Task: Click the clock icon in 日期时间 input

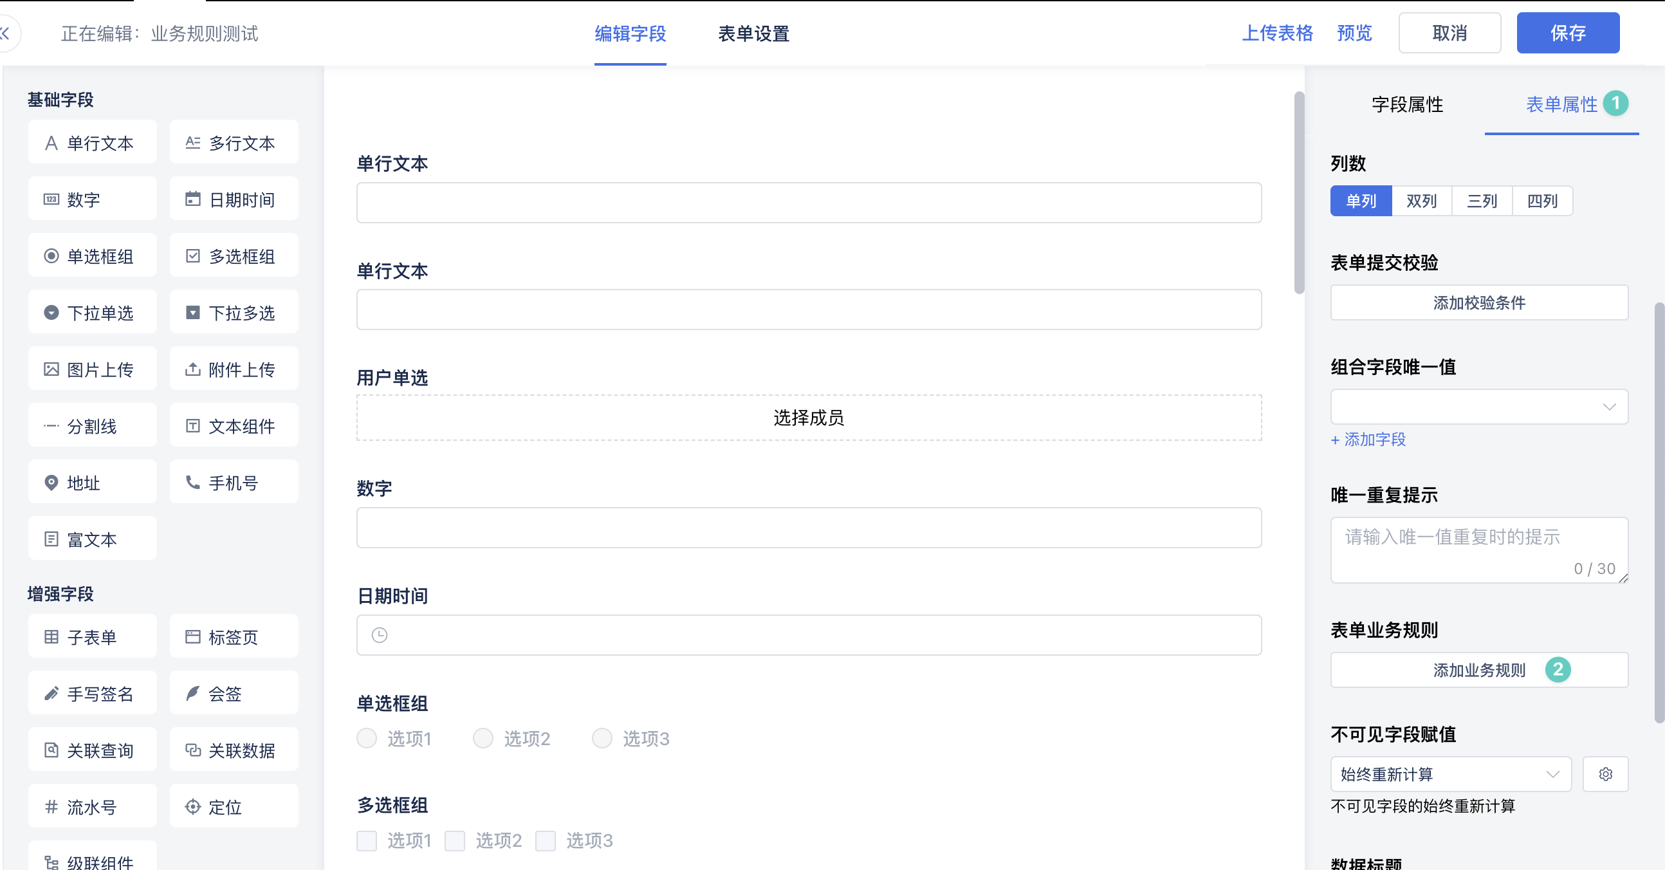Action: point(380,634)
